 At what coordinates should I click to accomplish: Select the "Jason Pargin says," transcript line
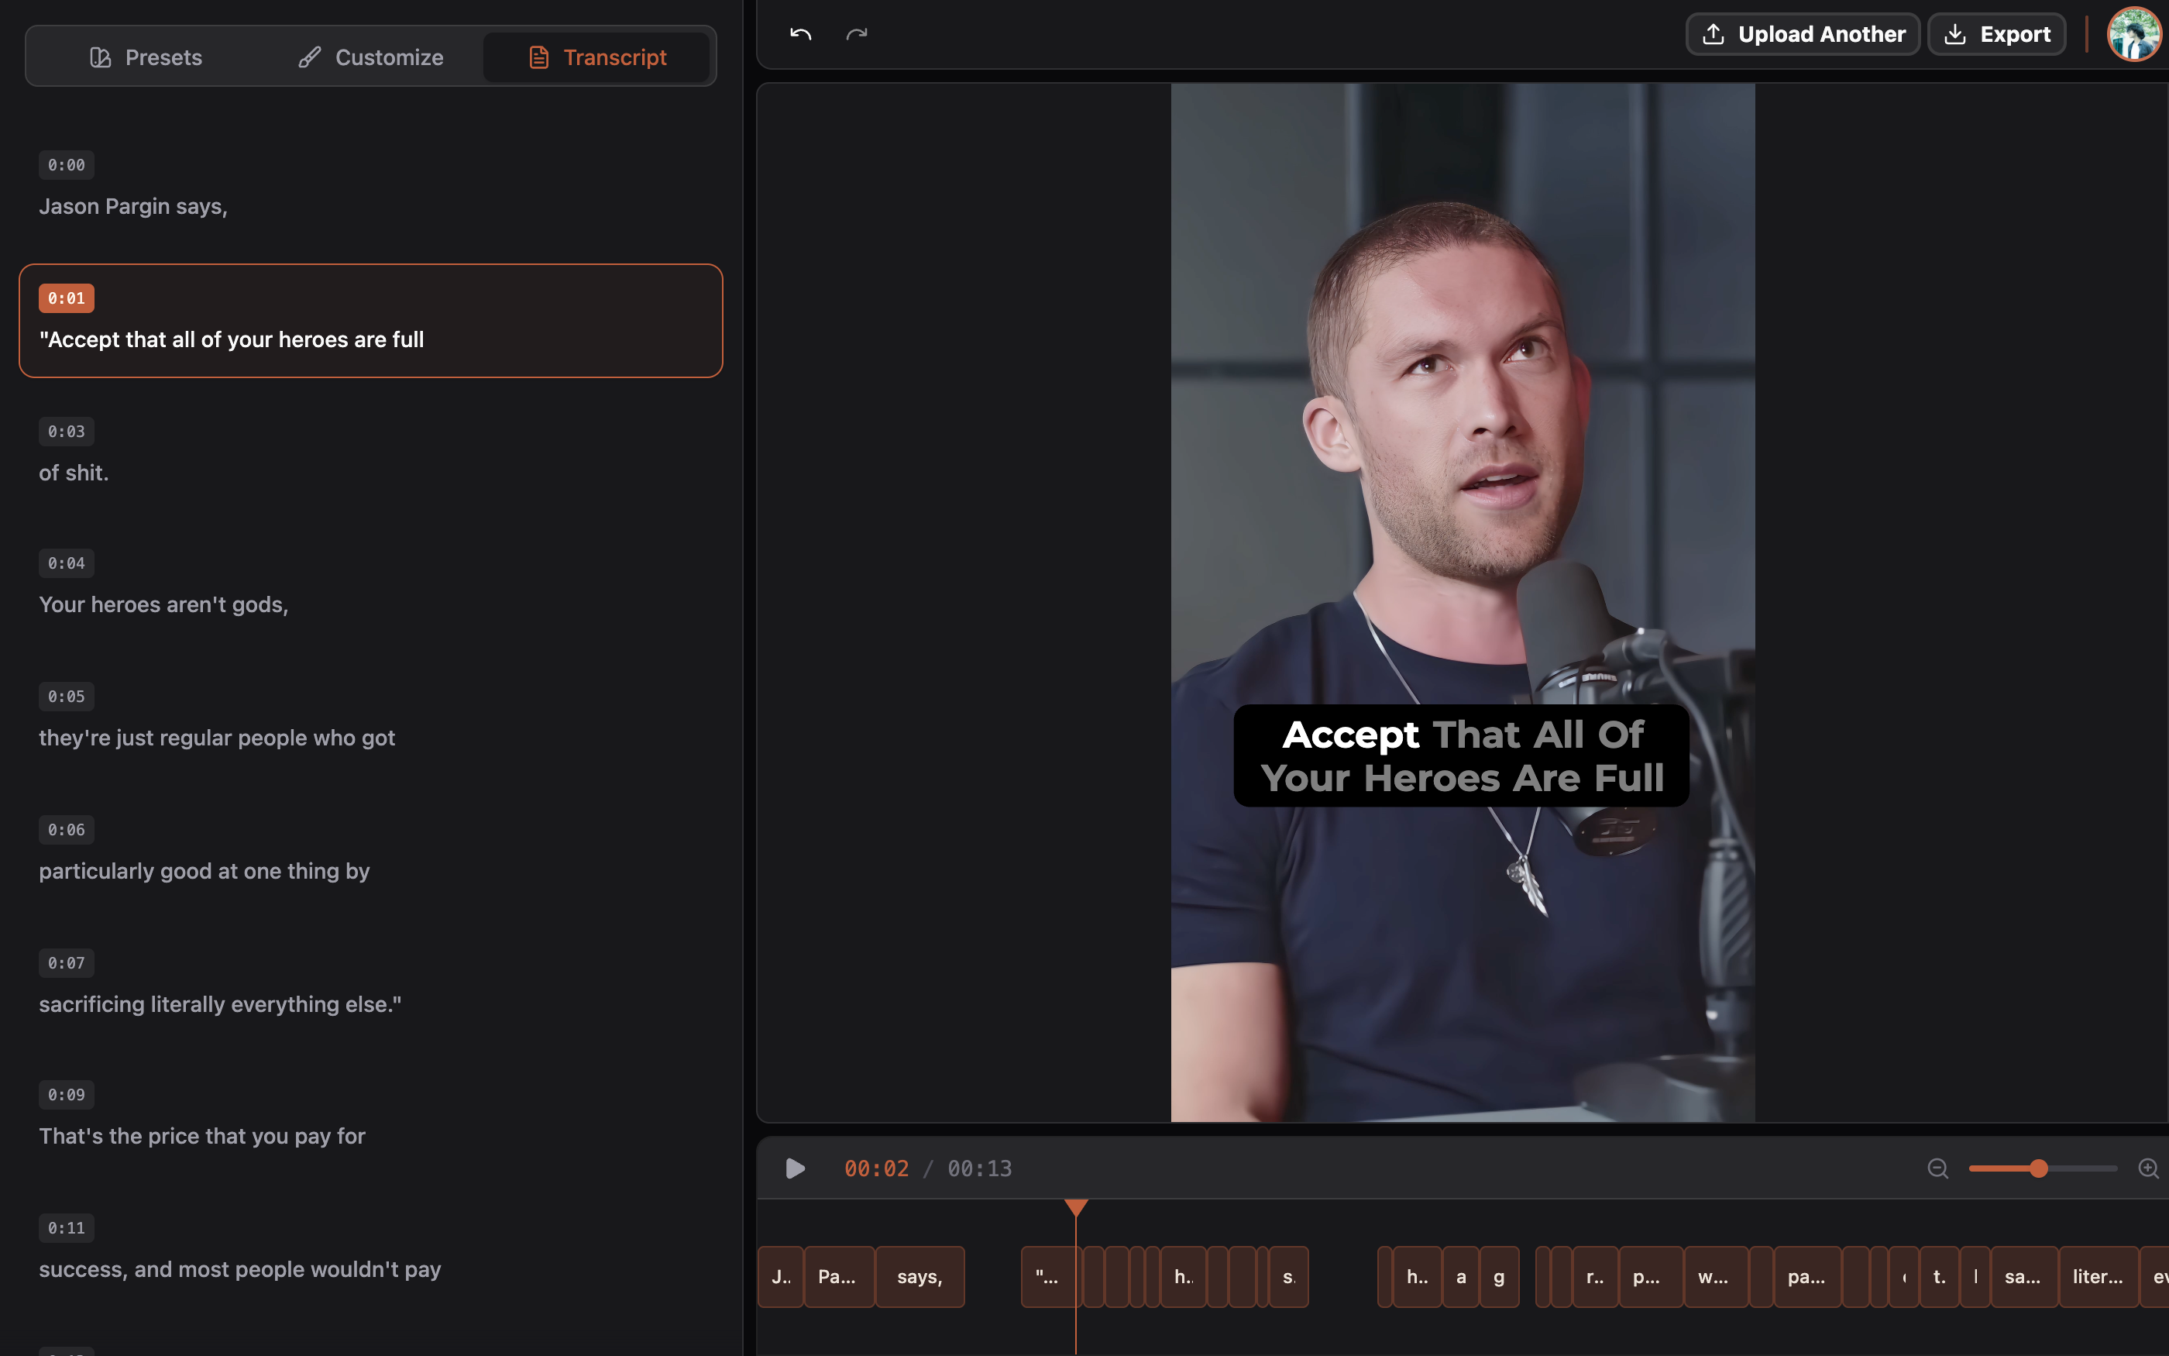point(132,206)
